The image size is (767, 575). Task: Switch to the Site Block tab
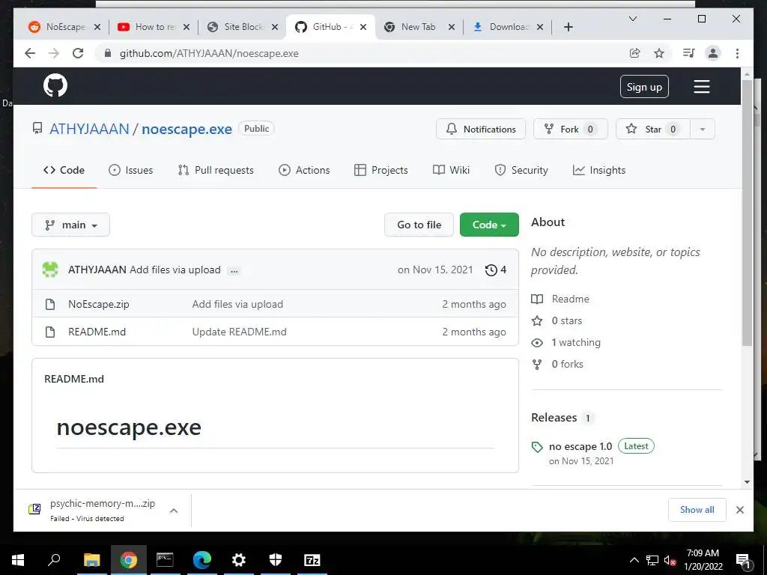coord(242,27)
